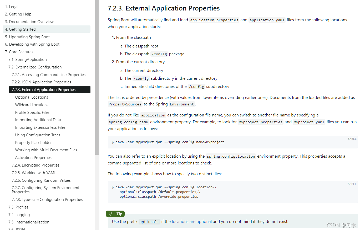Click 'From the current directory' list item
Screen dimensions: 360x230
click(x=140, y=62)
